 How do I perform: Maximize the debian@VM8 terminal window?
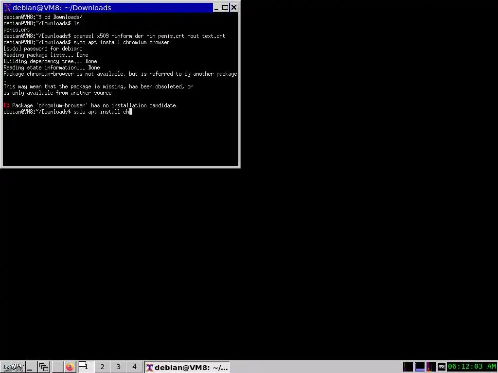[x=225, y=8]
